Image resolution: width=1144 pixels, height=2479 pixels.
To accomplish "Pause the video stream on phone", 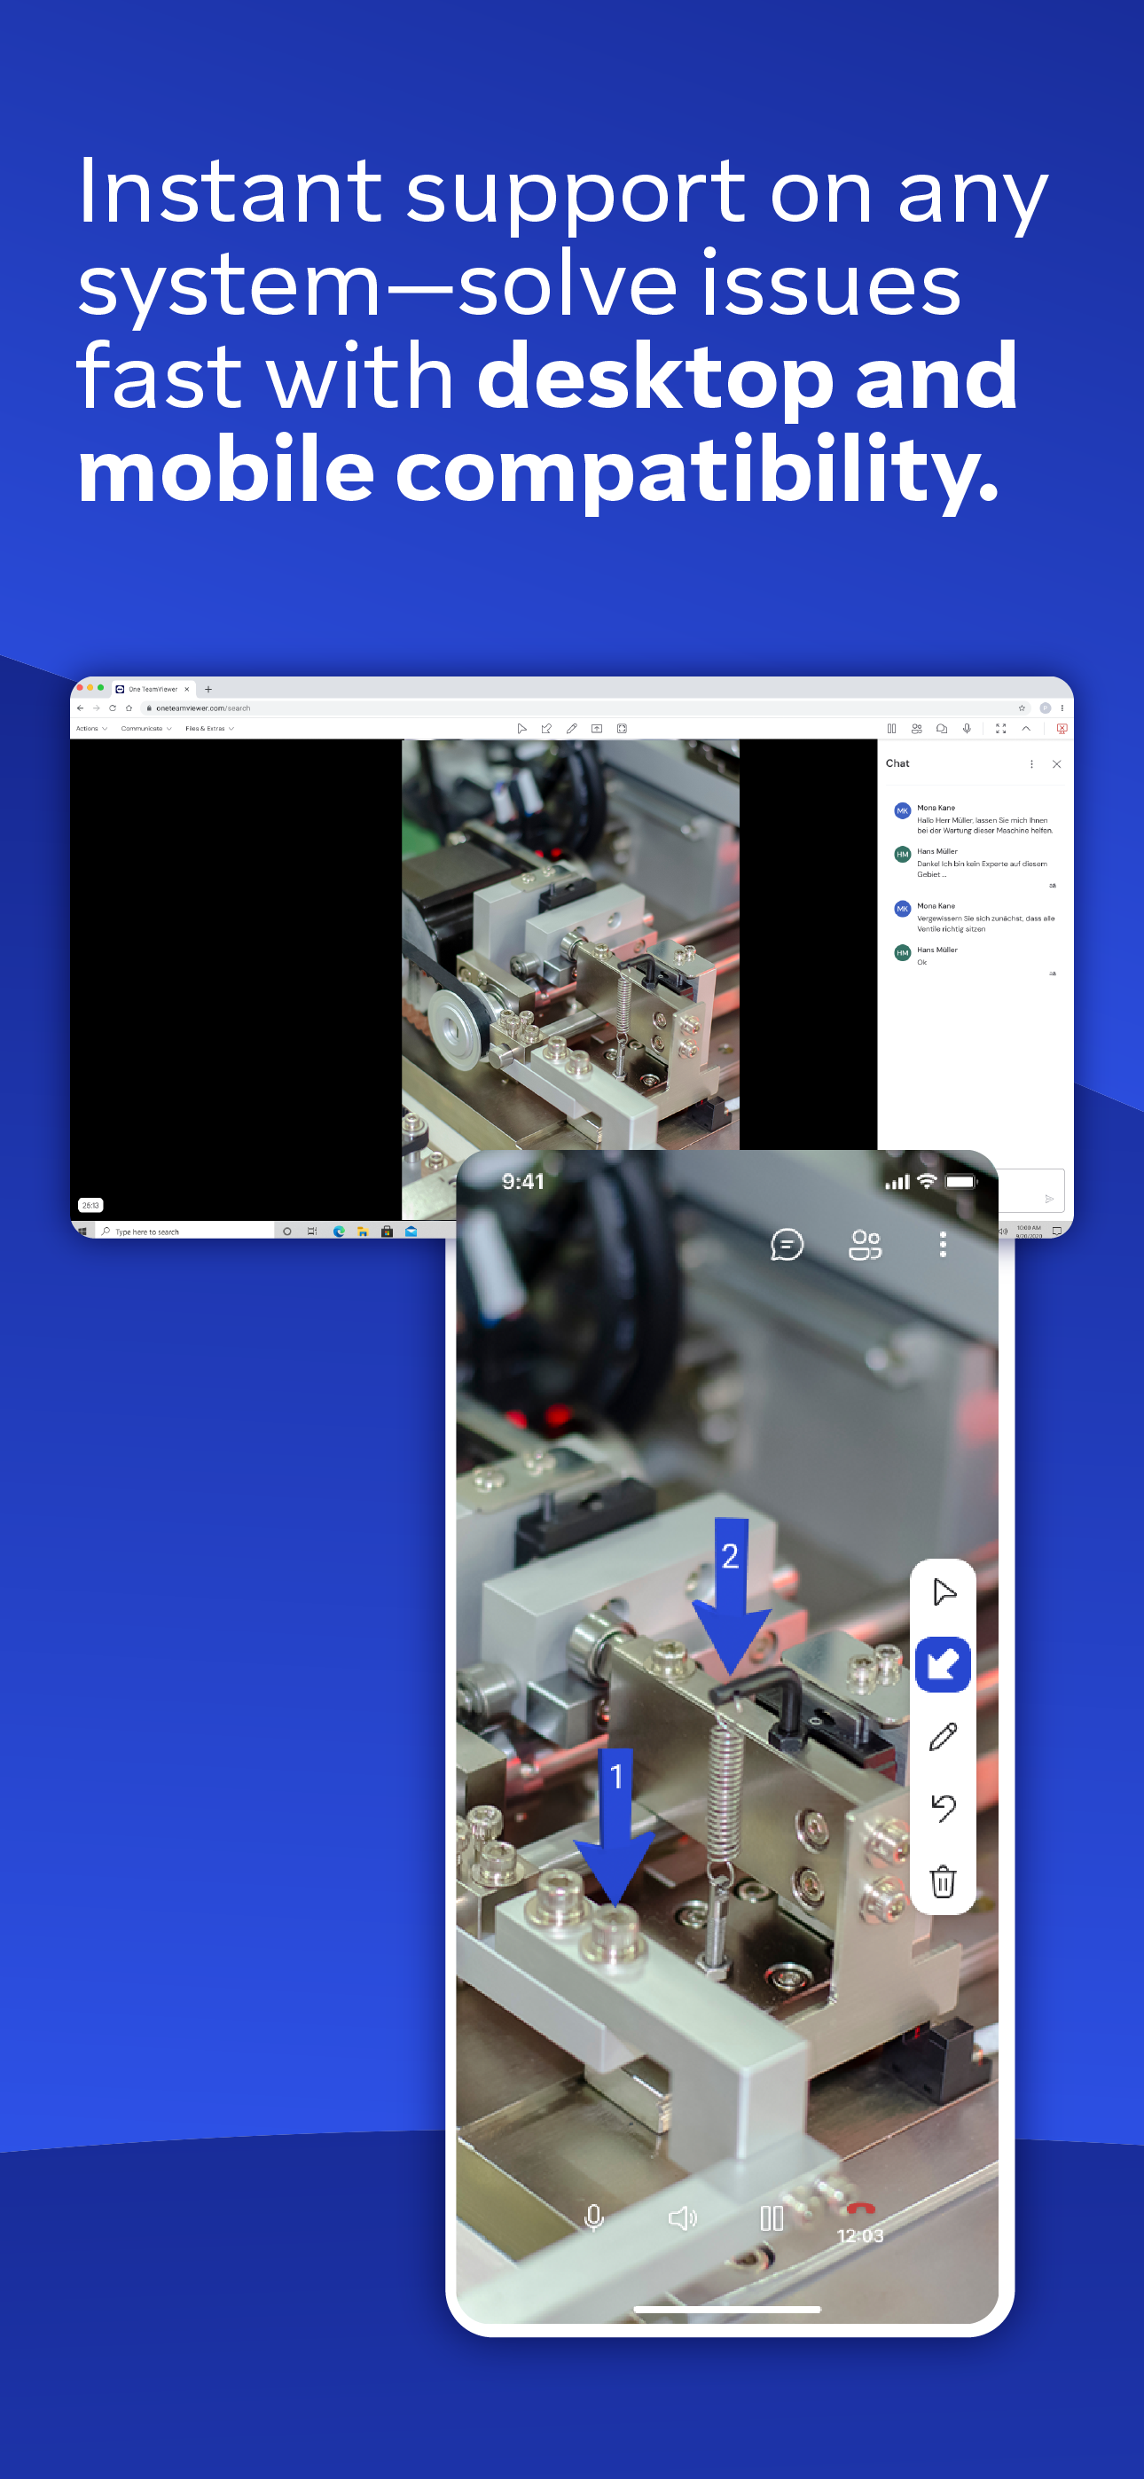I will tap(772, 2218).
